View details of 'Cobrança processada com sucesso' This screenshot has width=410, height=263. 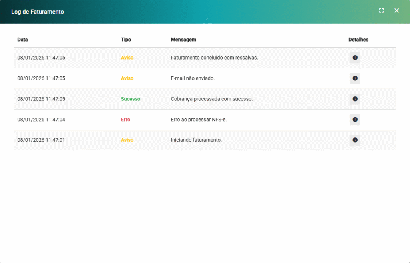(x=355, y=99)
